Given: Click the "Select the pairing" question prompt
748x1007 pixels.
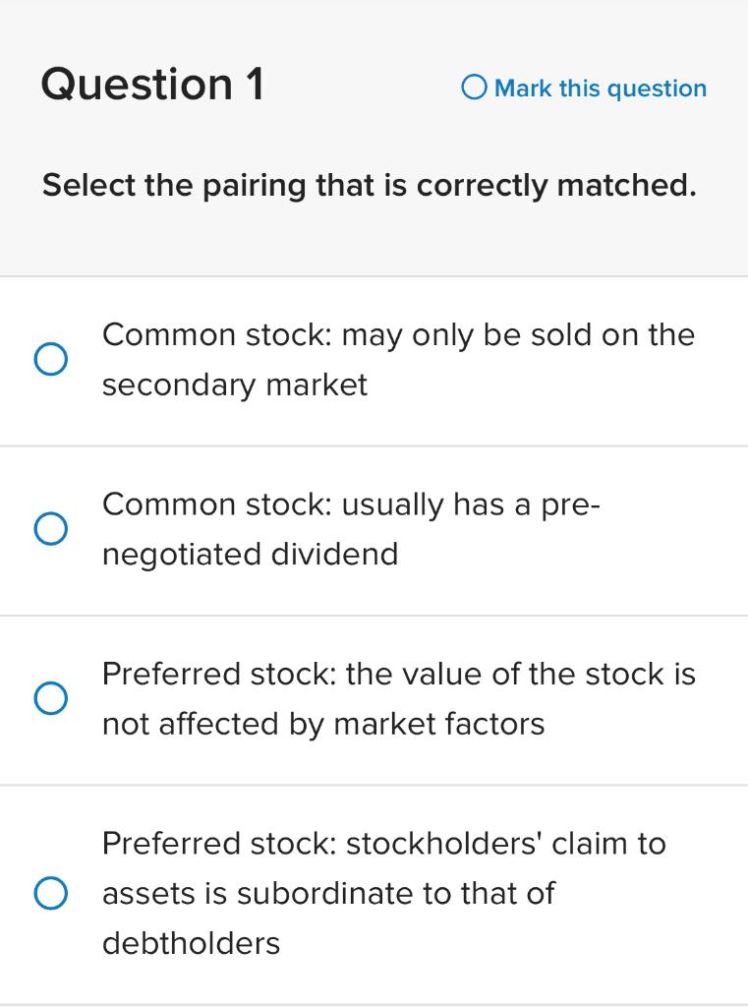Looking at the screenshot, I should point(369,185).
